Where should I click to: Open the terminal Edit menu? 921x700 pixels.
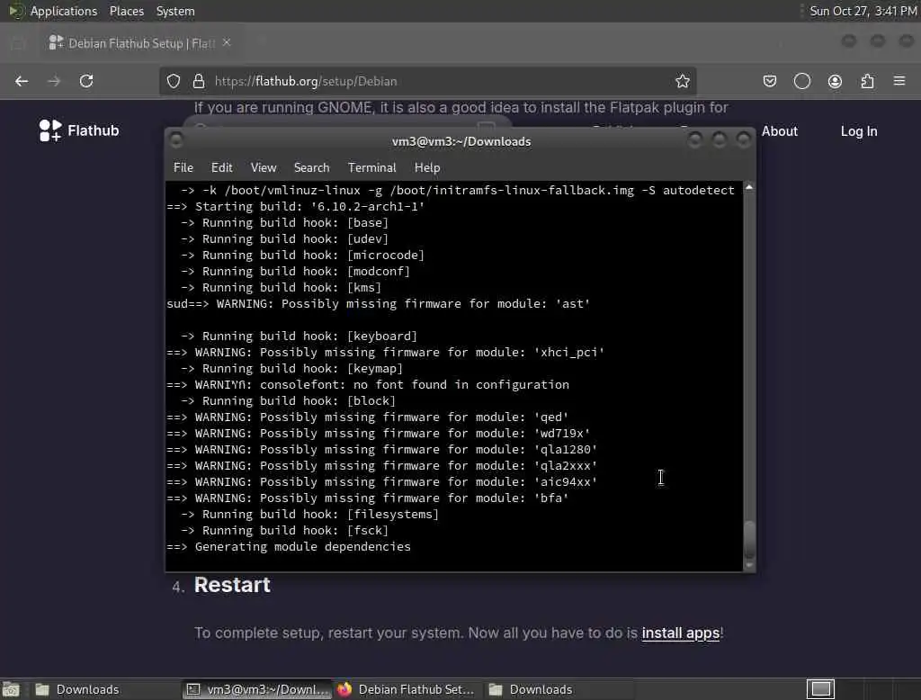pyautogui.click(x=221, y=167)
